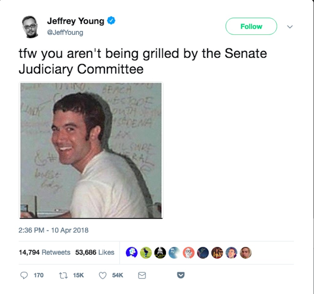
Task: Like the tweet with the heart icon
Action: pyautogui.click(x=103, y=275)
